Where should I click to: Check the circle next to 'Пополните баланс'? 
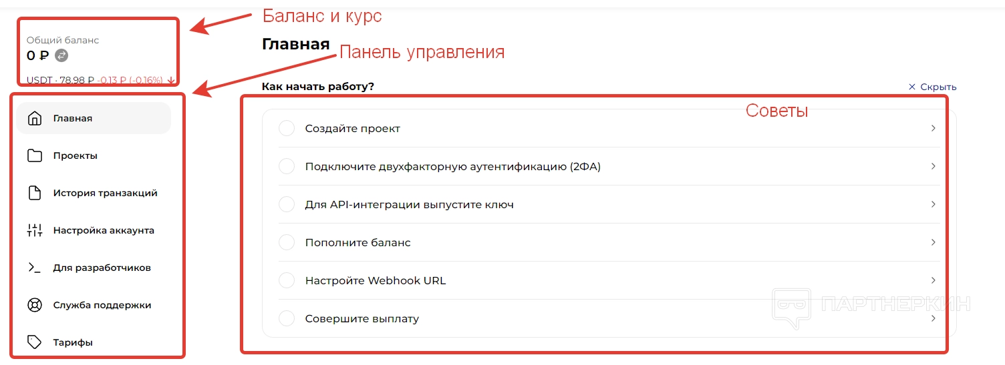(x=287, y=242)
